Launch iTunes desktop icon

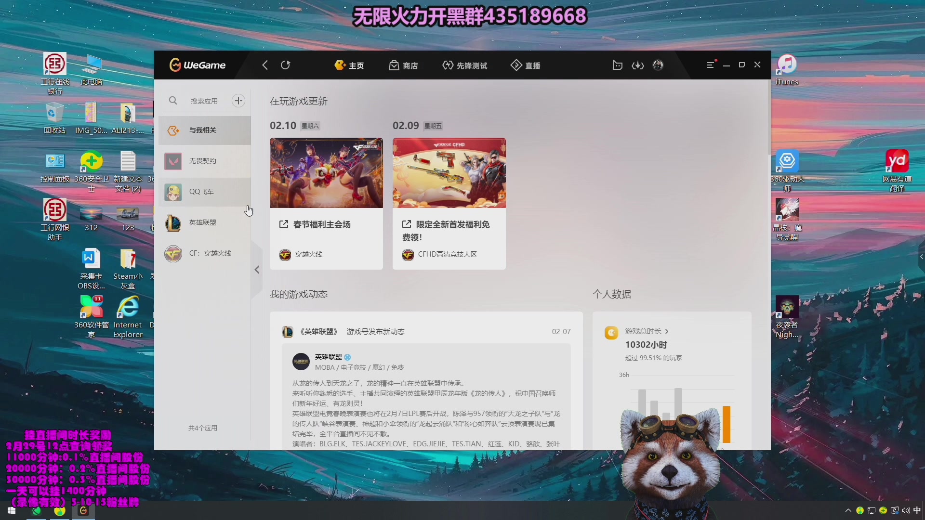[x=787, y=69]
